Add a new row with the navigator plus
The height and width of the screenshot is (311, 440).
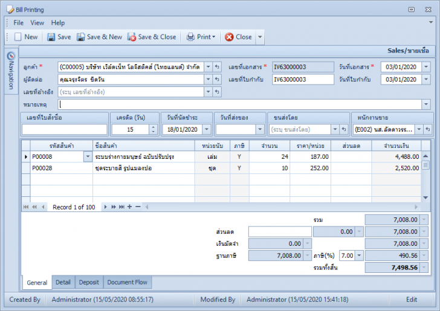click(x=129, y=207)
